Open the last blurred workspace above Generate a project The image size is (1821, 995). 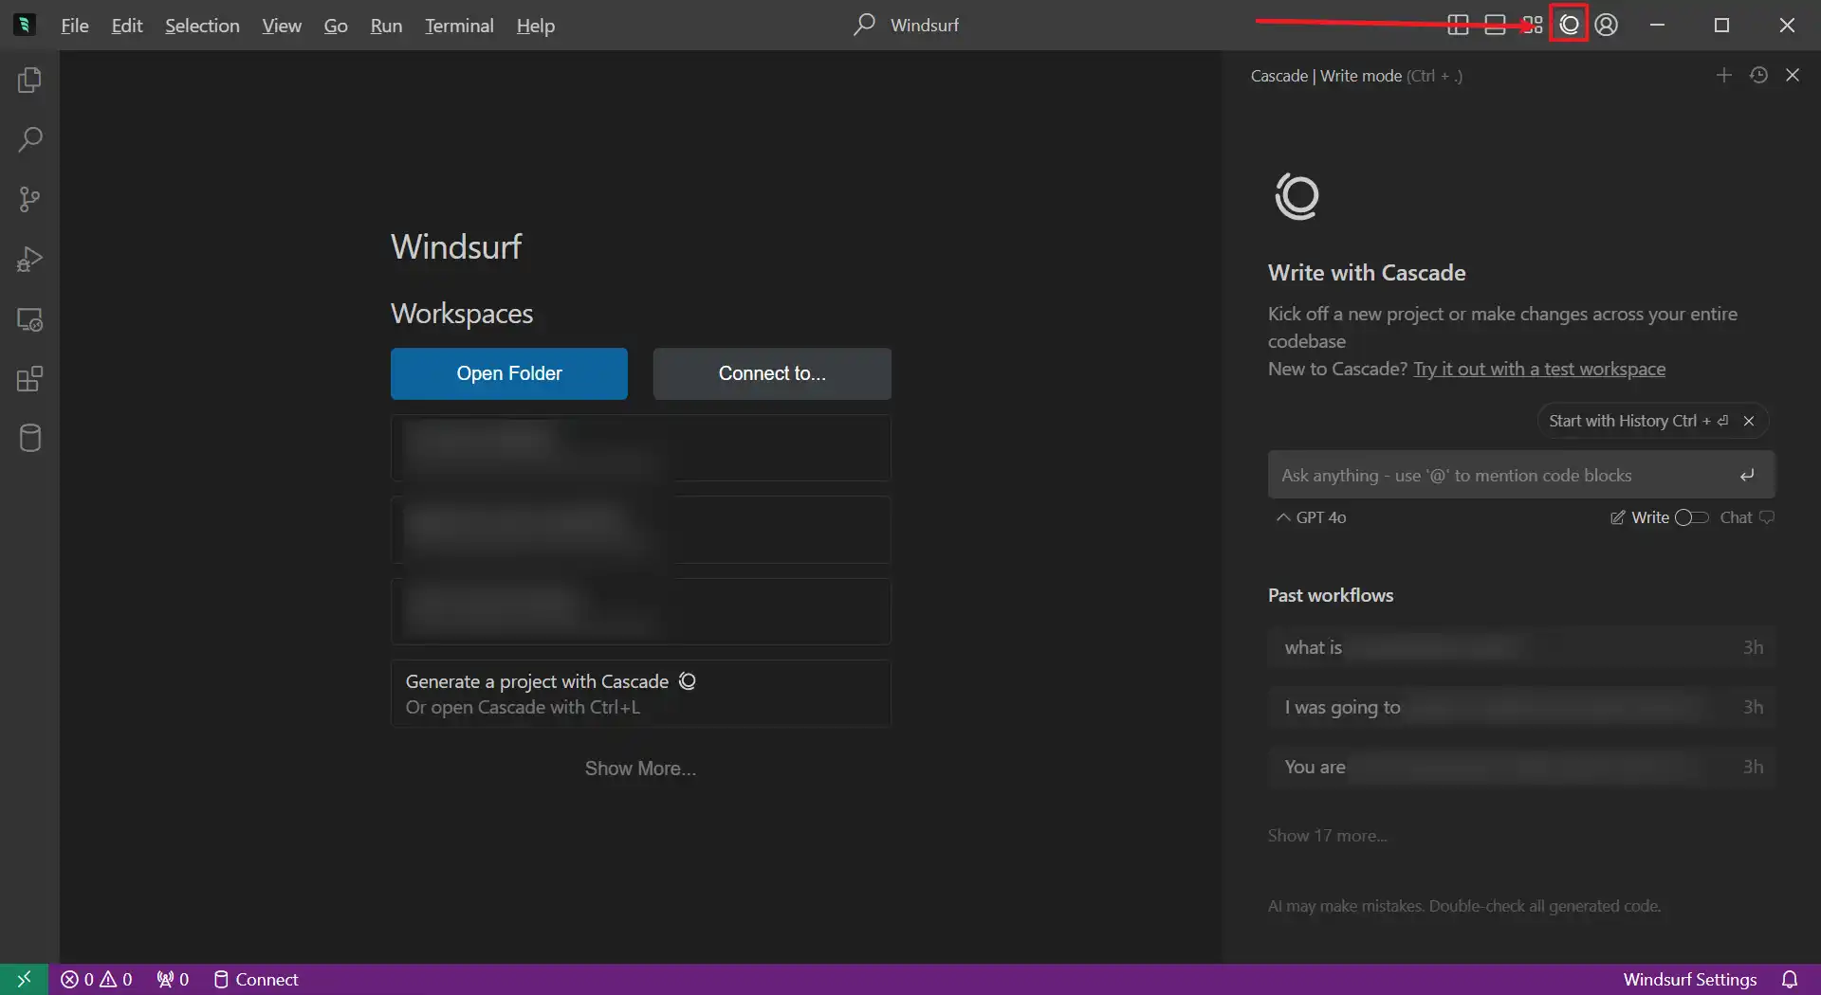click(641, 611)
